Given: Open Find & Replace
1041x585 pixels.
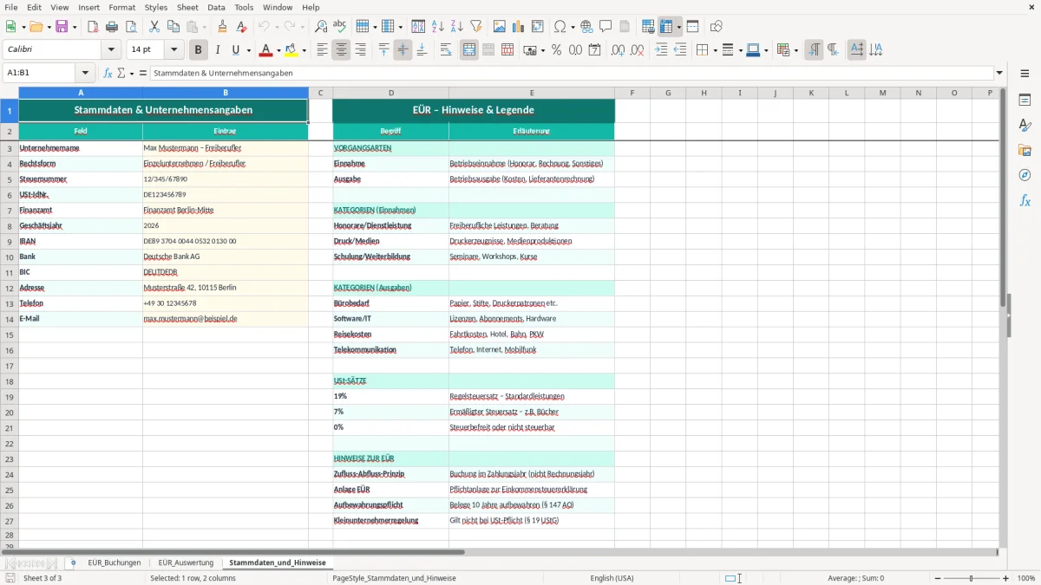Looking at the screenshot, I should coord(321,27).
